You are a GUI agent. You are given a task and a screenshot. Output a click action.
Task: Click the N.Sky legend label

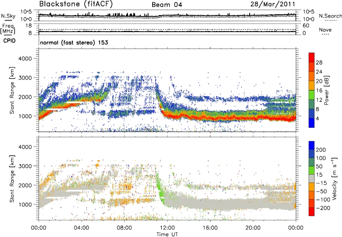coord(8,16)
